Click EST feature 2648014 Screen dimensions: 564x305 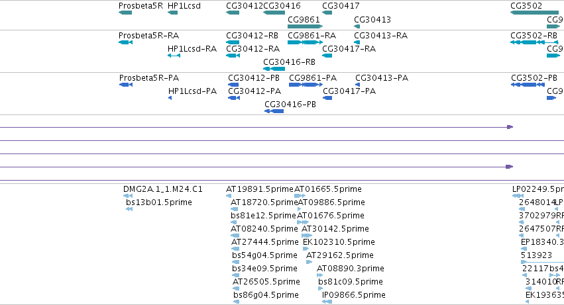pos(537,202)
